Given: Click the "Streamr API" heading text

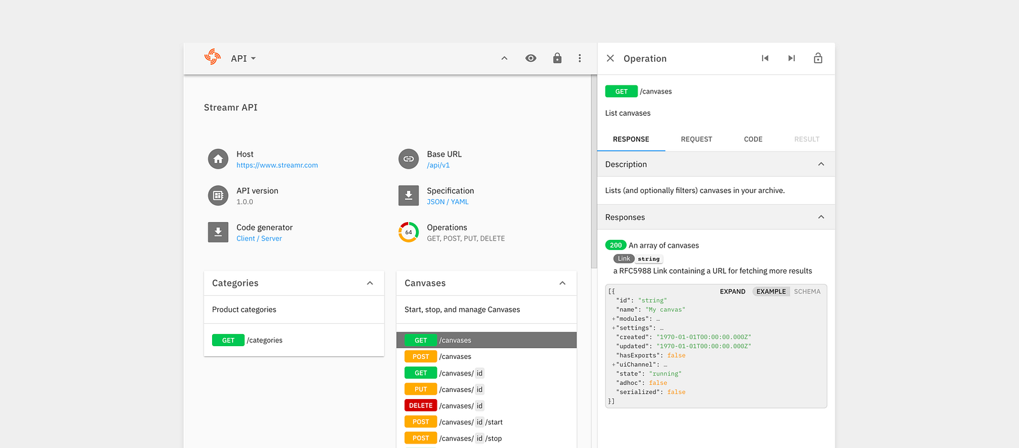Looking at the screenshot, I should [x=231, y=108].
